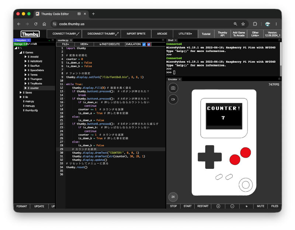Screen dimensions: 295x230
Task: Open the UTILITIES dropdown
Action: point(185,34)
